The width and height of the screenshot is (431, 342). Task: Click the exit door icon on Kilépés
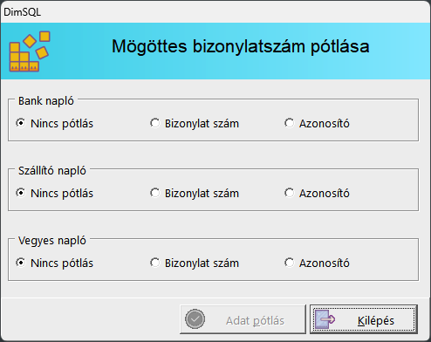tap(325, 319)
